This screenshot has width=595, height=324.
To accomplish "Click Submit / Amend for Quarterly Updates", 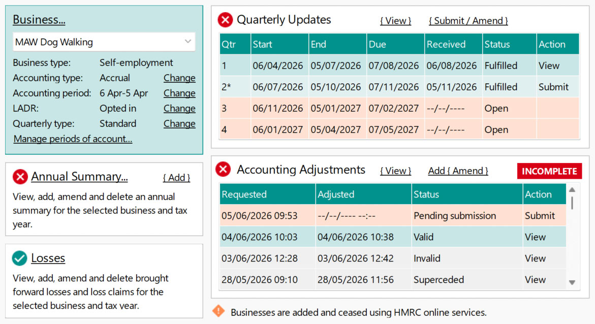I will pos(468,21).
